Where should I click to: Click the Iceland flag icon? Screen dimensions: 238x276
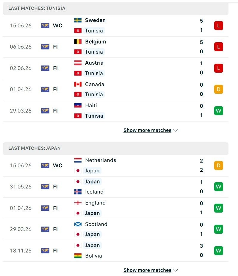(x=78, y=192)
